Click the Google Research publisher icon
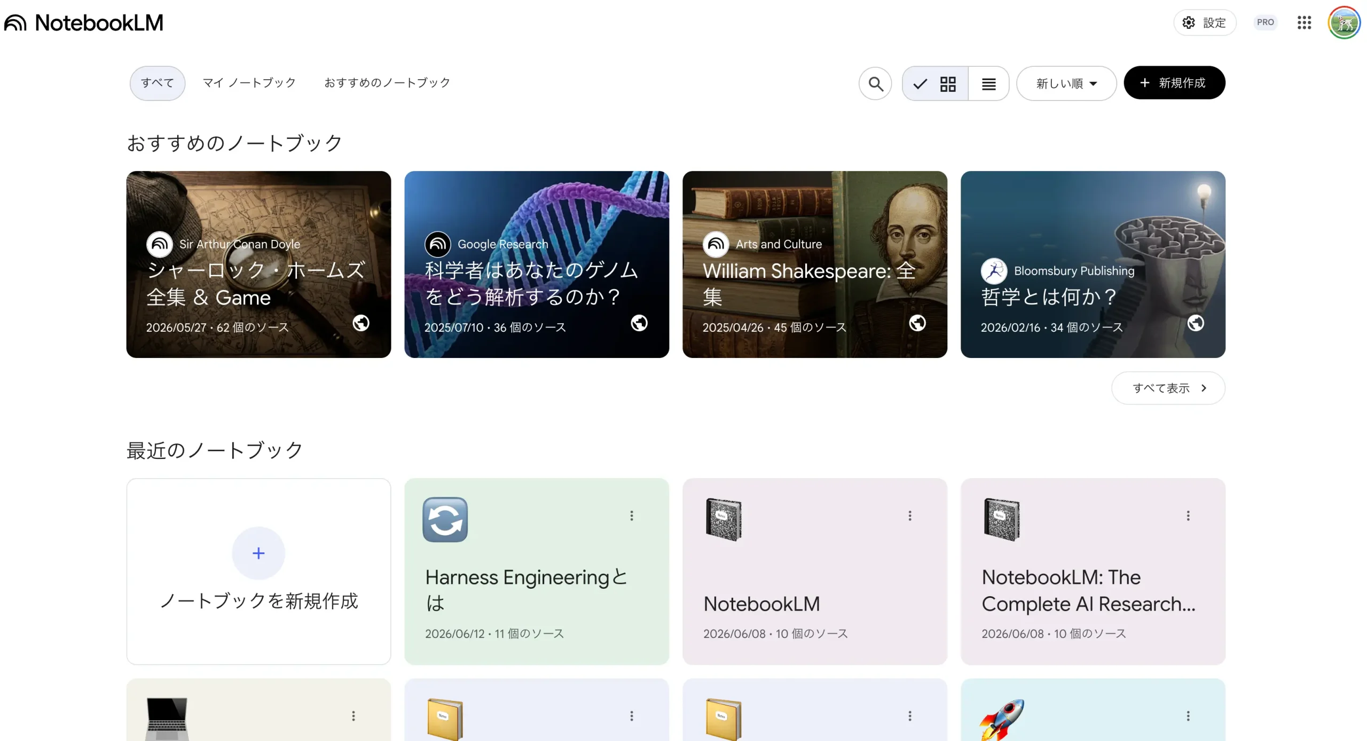 (437, 244)
